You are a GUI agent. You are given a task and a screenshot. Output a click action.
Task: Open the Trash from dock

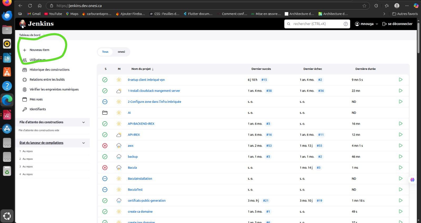tap(7, 171)
